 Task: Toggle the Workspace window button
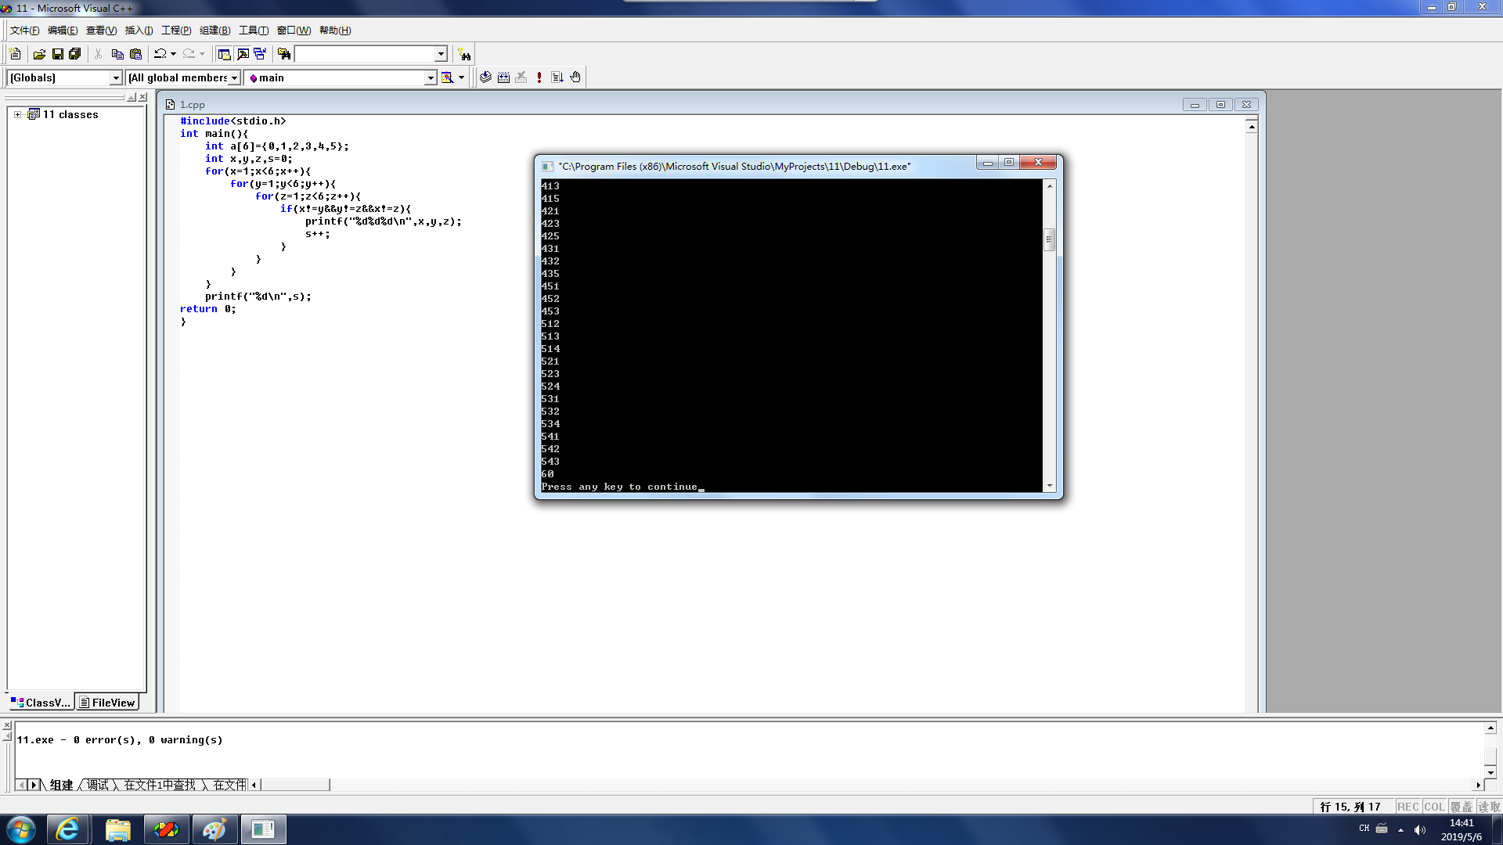[x=225, y=54]
